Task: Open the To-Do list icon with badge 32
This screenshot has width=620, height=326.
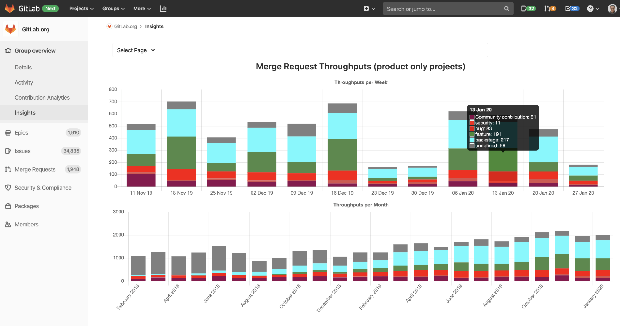Action: pyautogui.click(x=569, y=8)
